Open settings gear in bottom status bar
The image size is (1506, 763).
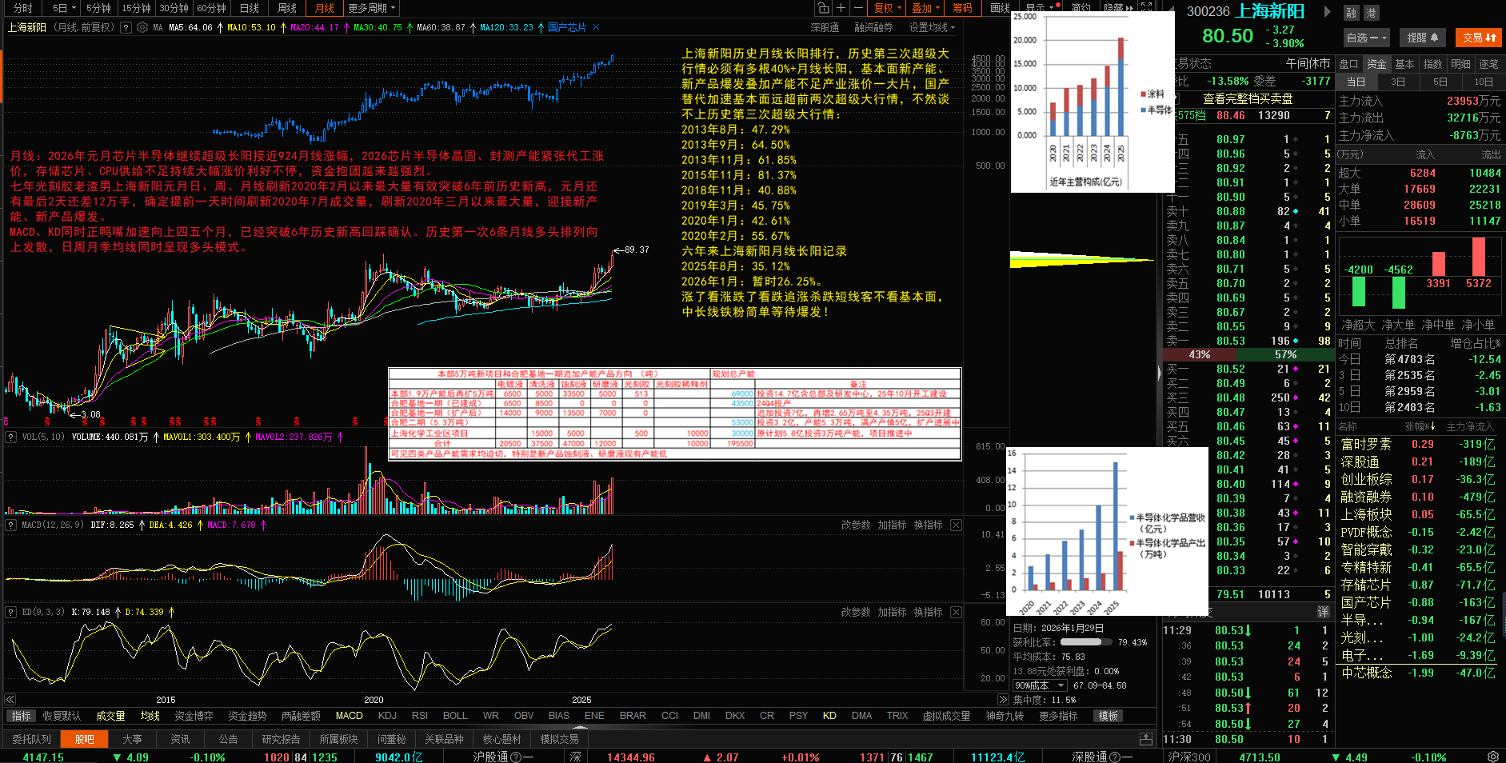[x=1493, y=757]
